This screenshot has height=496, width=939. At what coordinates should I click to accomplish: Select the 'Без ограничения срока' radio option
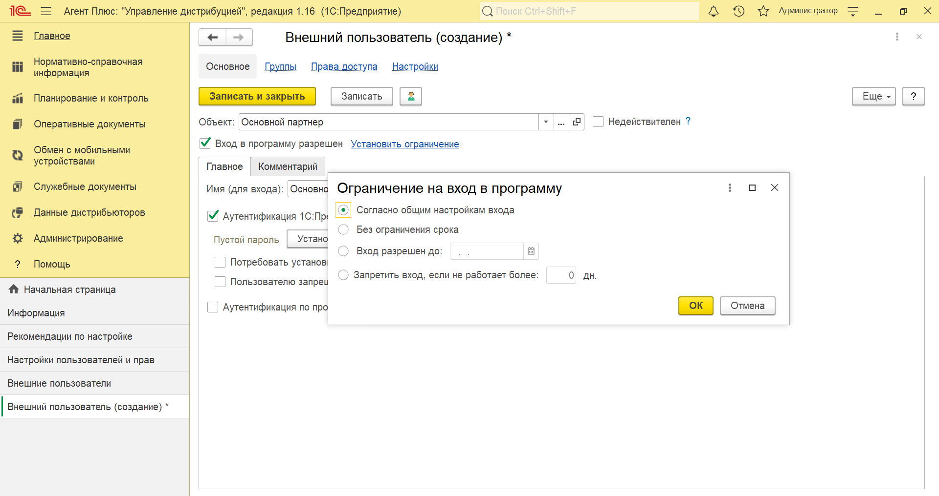(344, 229)
